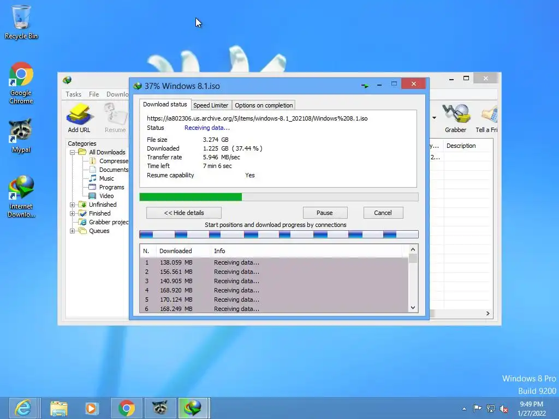This screenshot has width=559, height=419.
Task: Click the Grabber icon in IDM toolbar
Action: (456, 118)
